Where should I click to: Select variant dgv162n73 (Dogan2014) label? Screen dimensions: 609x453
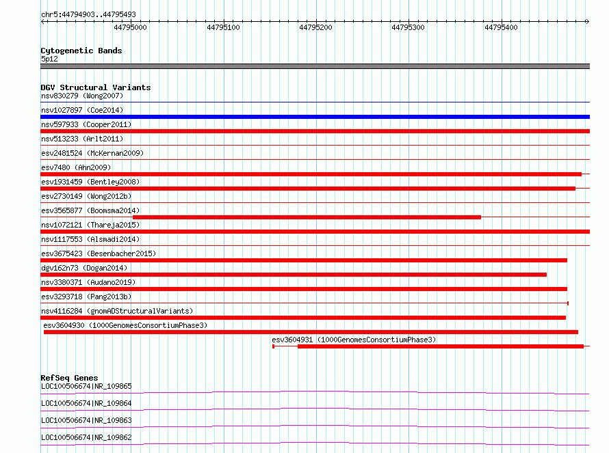tap(84, 268)
